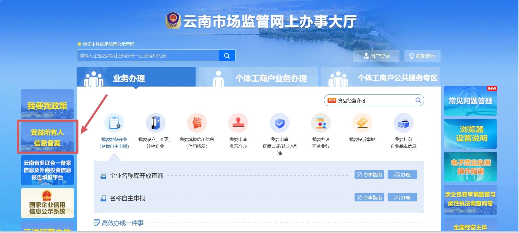This screenshot has height=233, width=519.
Task: Click 办理 for 企业名称库开放查询
Action: coord(402,174)
